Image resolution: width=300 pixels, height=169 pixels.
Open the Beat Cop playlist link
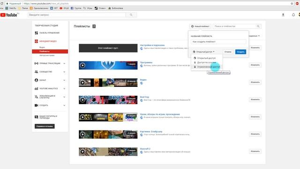click(144, 97)
